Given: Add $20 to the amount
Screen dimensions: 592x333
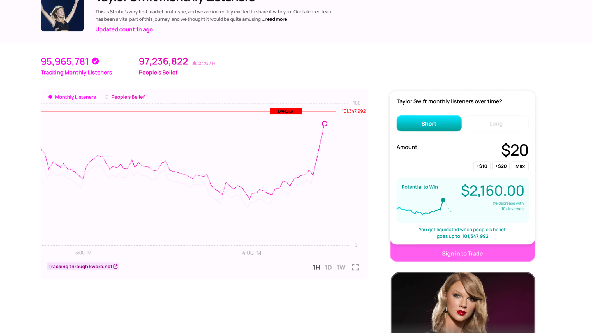Looking at the screenshot, I should click(501, 166).
